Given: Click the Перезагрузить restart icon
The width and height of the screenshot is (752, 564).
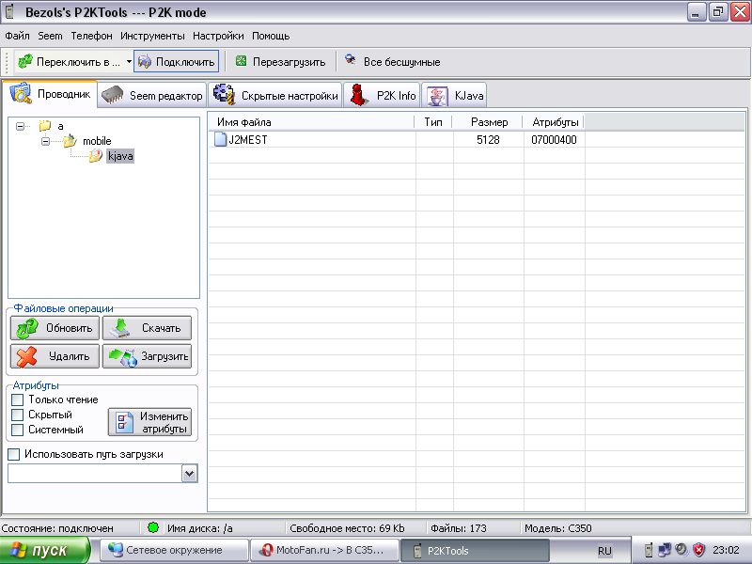Looking at the screenshot, I should 242,61.
